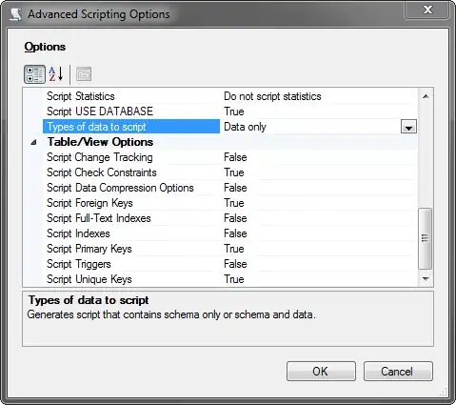Cancel the Advanced Scripting Options dialog
This screenshot has height=405, width=456.
[398, 371]
